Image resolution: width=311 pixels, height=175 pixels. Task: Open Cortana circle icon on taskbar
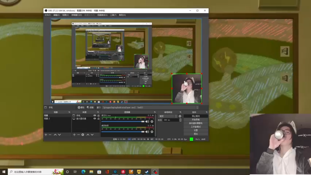click(67, 171)
